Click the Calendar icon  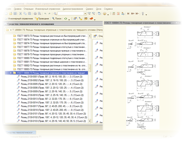click(118, 14)
